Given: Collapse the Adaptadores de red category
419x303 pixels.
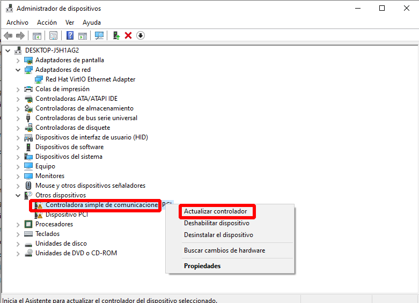Looking at the screenshot, I should tap(18, 70).
